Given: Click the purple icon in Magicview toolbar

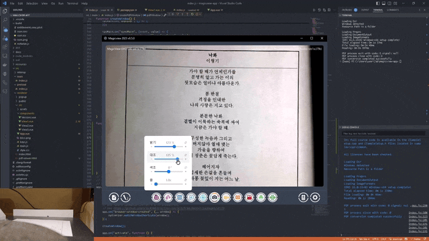Looking at the screenshot, I should tap(156, 197).
